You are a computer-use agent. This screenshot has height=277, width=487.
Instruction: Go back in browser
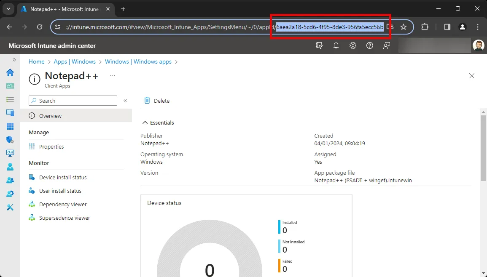(9, 27)
